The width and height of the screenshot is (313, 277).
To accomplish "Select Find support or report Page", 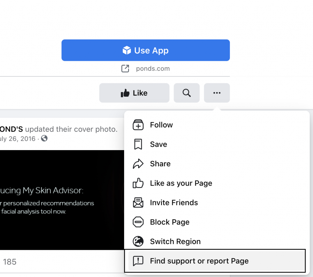I will [x=217, y=261].
